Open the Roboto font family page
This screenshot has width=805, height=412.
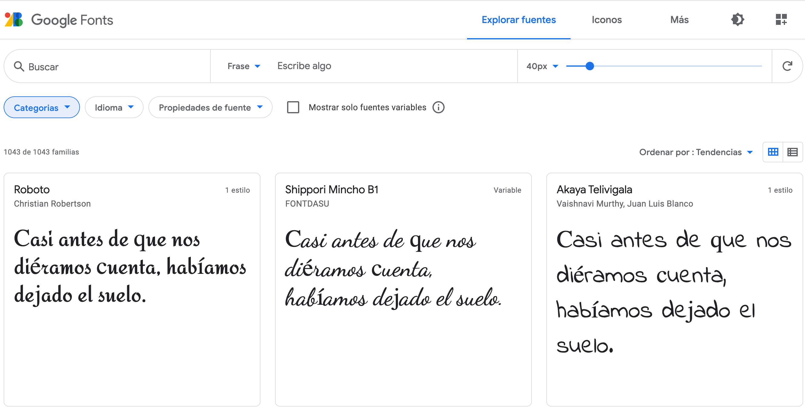coord(32,189)
